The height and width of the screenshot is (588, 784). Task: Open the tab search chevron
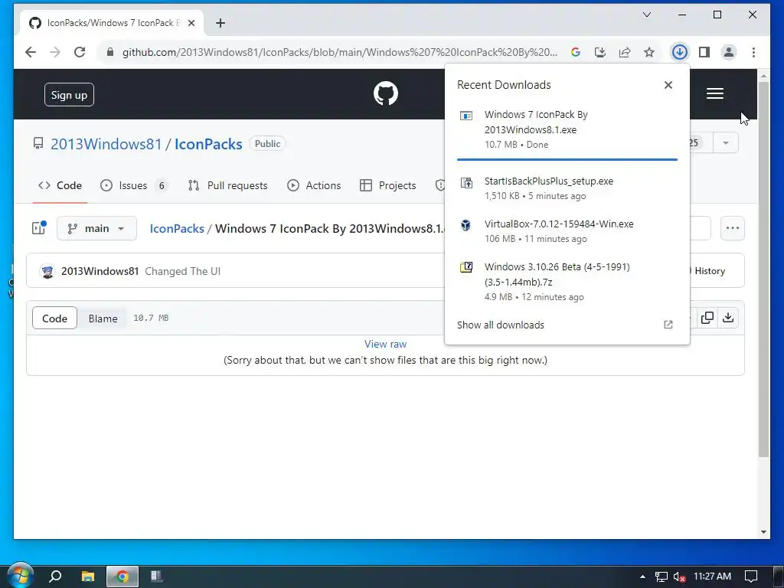646,15
